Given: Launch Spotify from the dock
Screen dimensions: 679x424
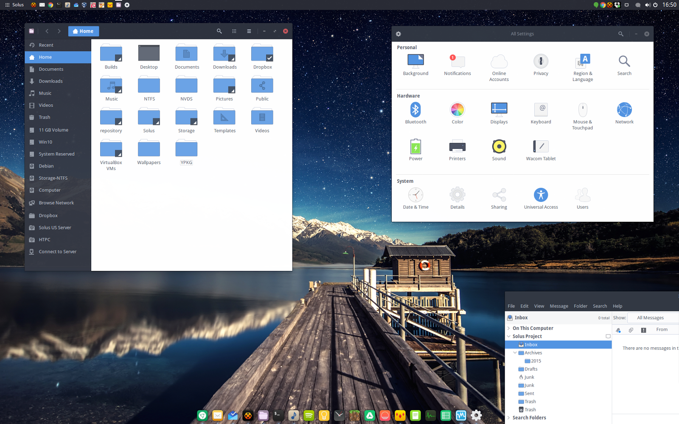Looking at the screenshot, I should click(309, 416).
